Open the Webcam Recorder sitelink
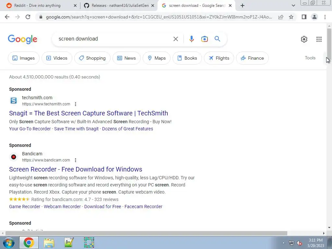 [62, 207]
